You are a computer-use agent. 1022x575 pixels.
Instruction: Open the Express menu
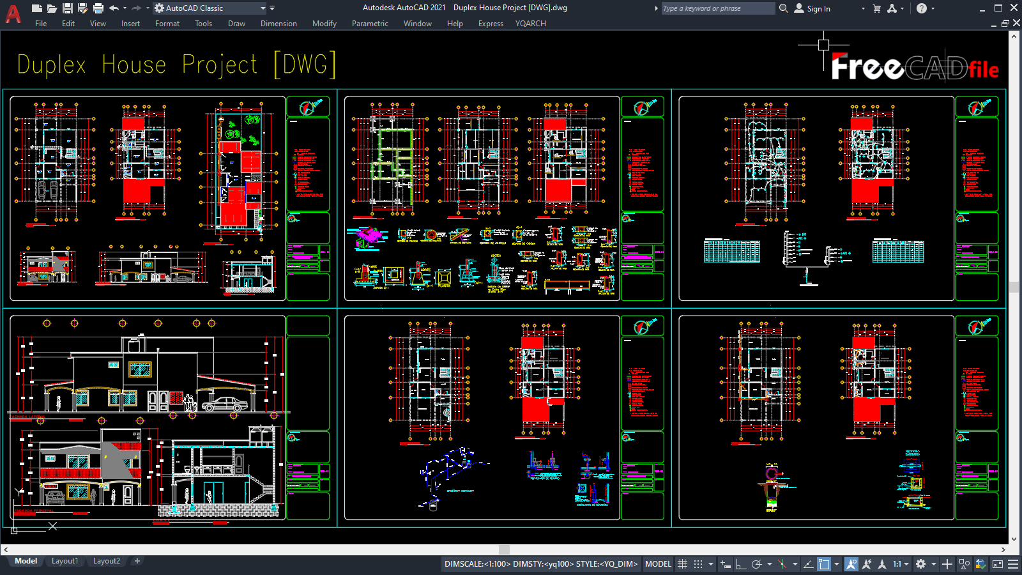point(491,24)
